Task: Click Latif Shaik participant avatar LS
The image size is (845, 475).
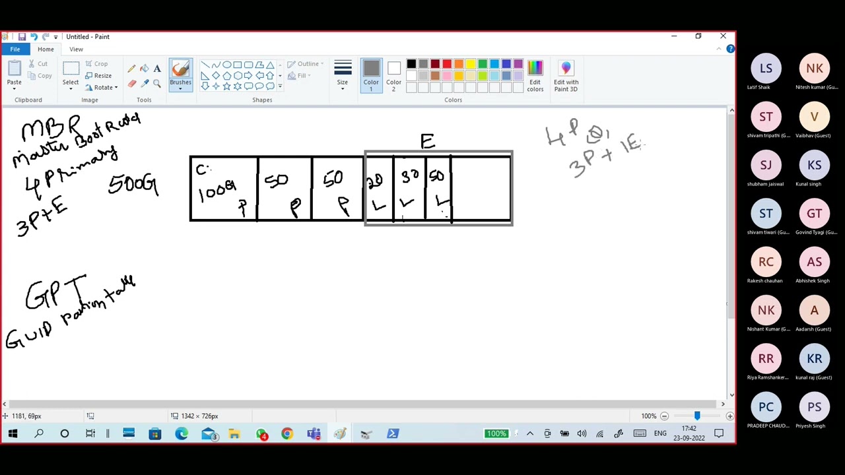Action: point(766,69)
